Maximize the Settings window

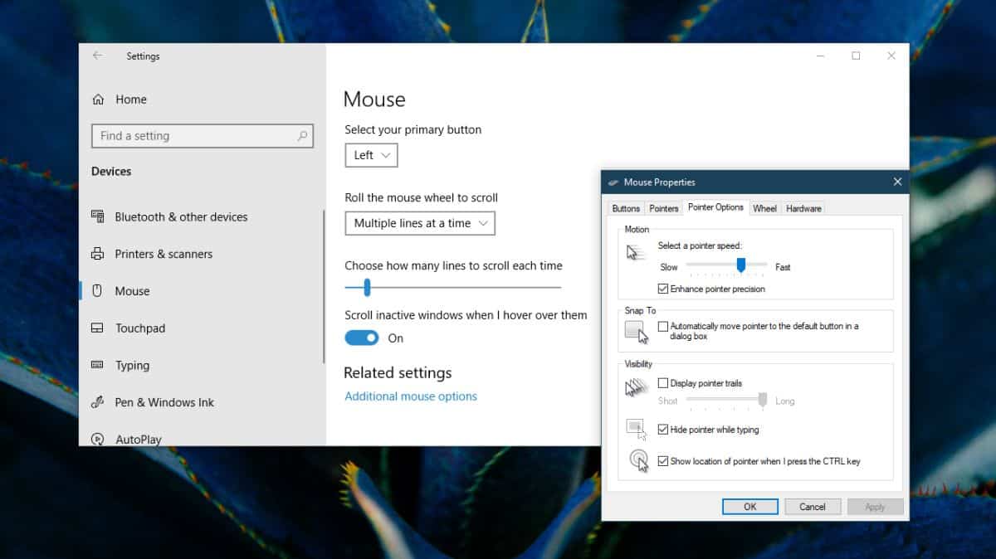click(x=856, y=56)
